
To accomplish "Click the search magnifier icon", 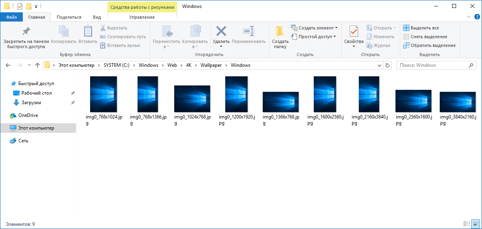I will (x=471, y=65).
